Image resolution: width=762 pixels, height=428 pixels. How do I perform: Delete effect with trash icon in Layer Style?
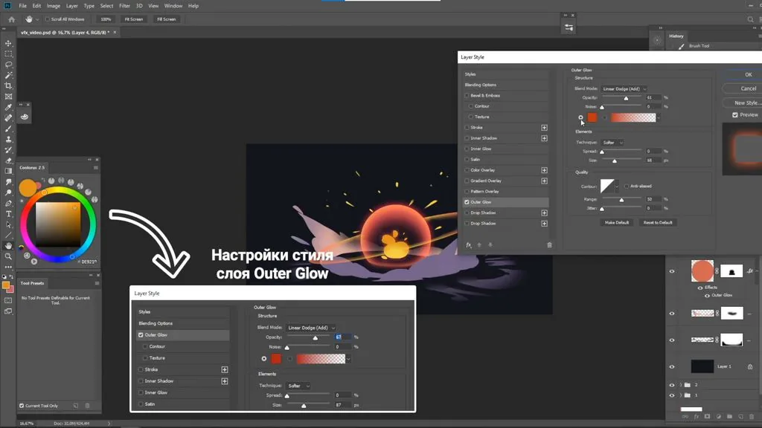[550, 245]
